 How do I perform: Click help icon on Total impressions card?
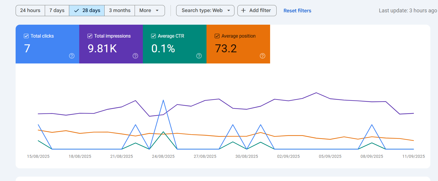point(135,56)
